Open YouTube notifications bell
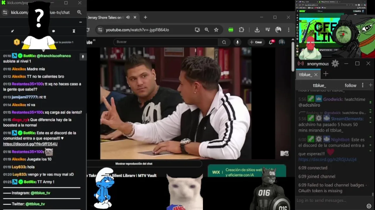The image size is (375, 210). (271, 42)
